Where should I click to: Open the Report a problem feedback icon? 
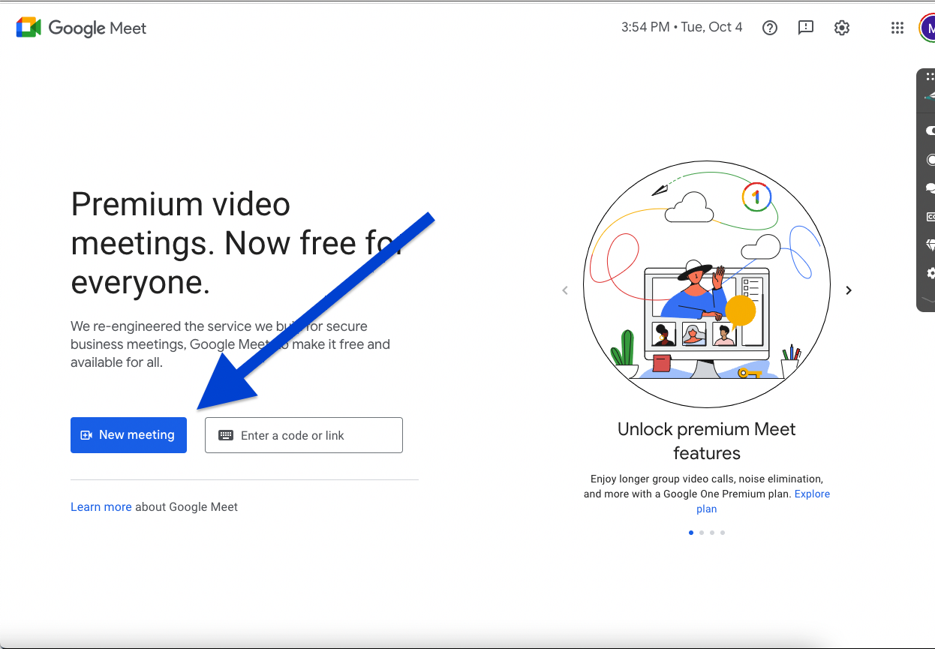coord(806,28)
